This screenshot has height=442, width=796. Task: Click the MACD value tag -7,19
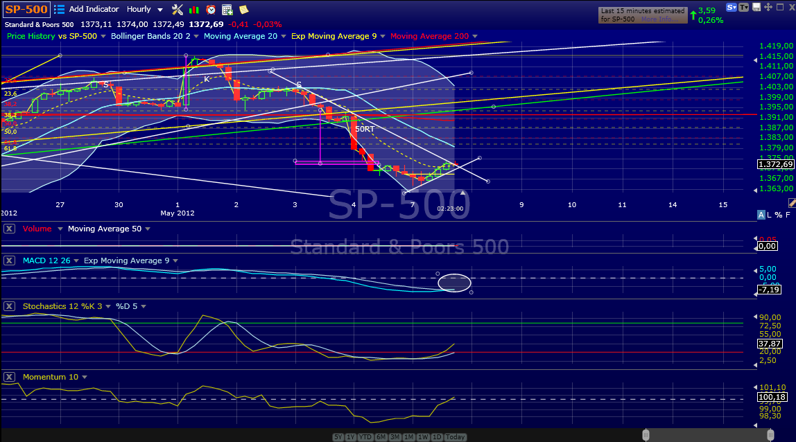click(x=769, y=290)
